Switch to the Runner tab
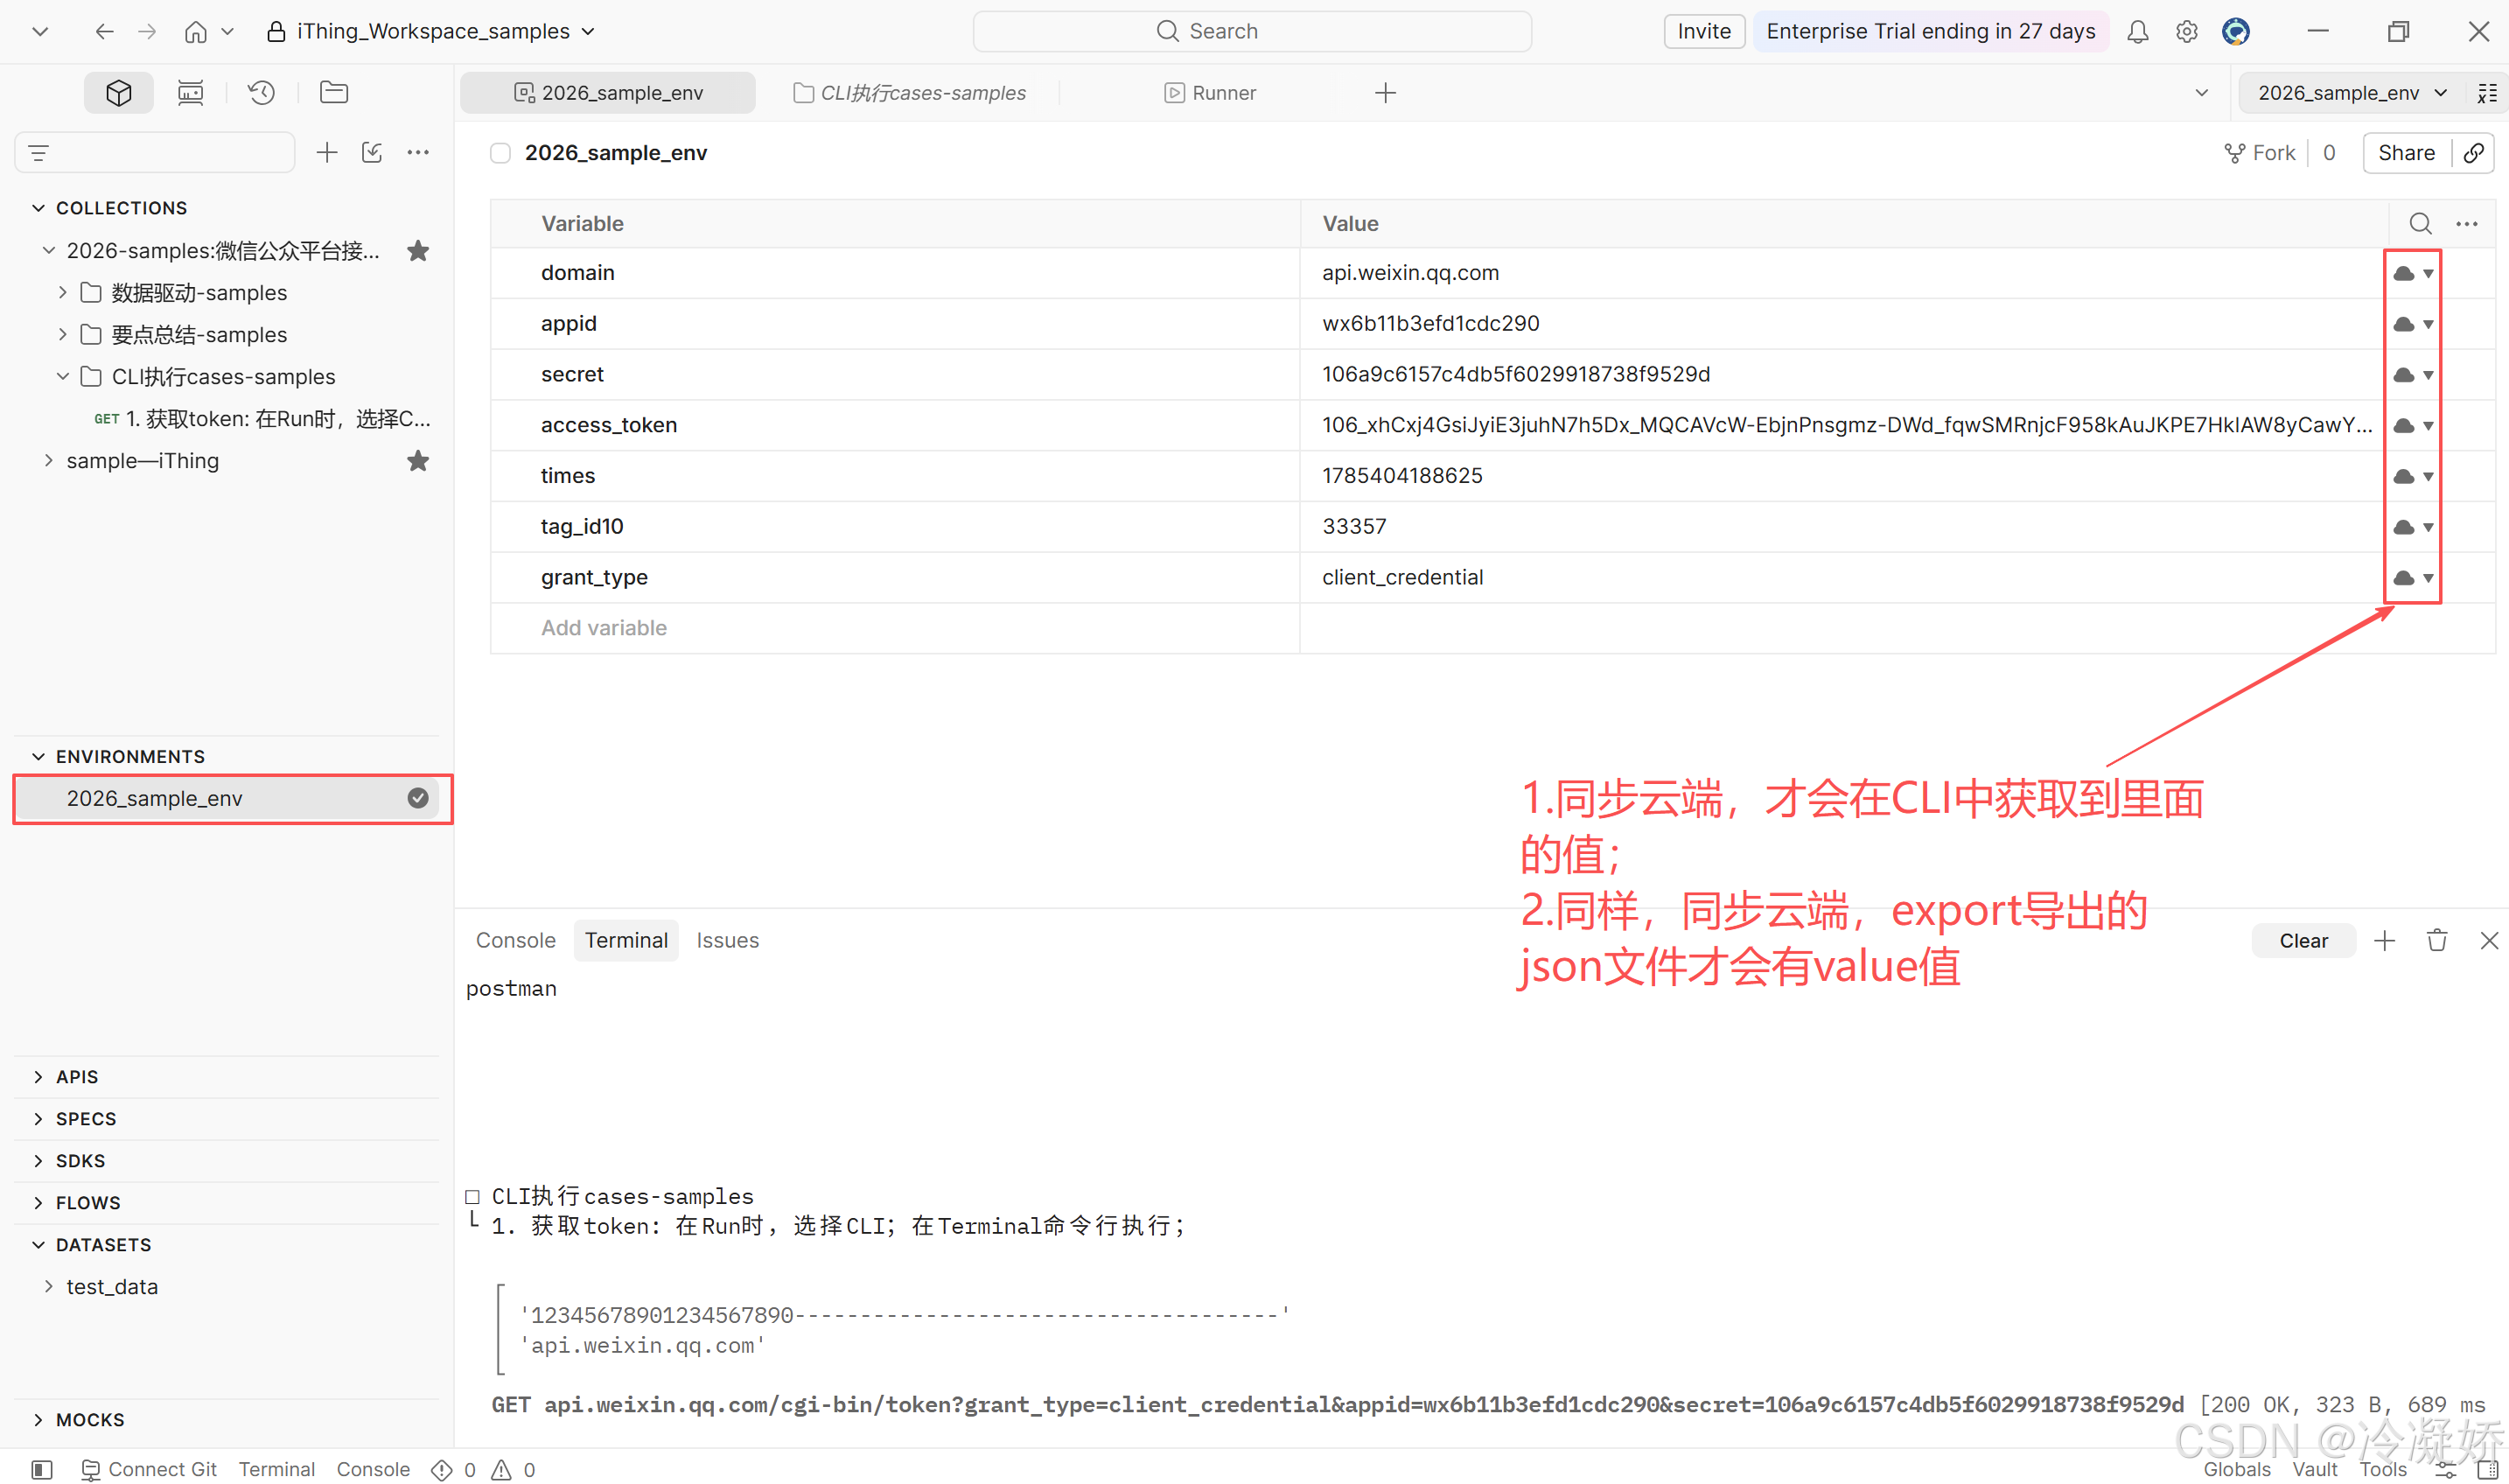 point(1211,93)
